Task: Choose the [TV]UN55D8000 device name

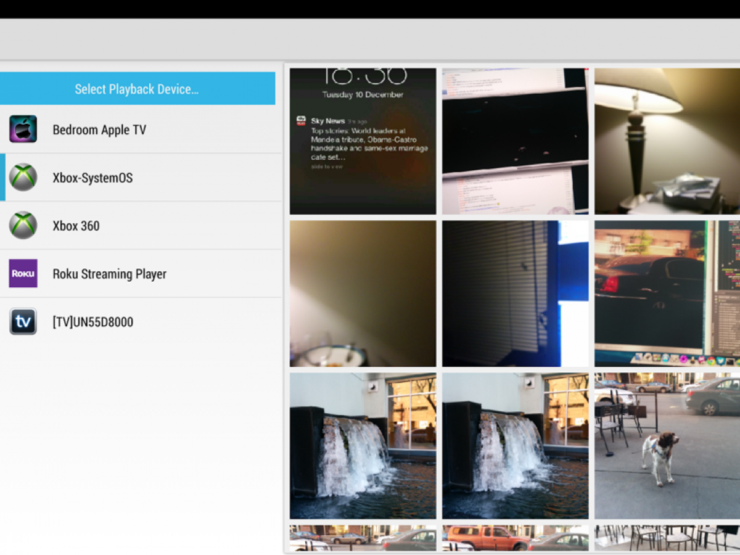Action: point(92,323)
